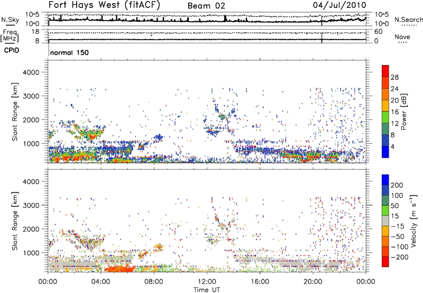The width and height of the screenshot is (423, 293).
Task: Click the 'Nave' legend label
Action: click(402, 36)
